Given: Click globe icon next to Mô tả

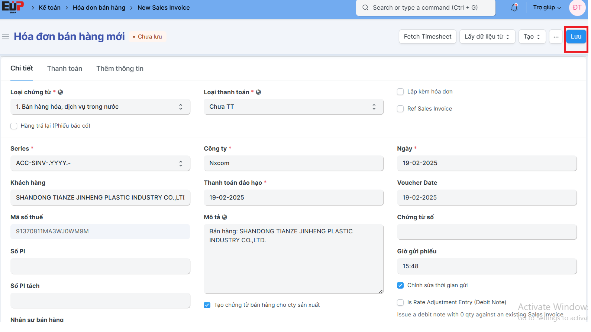Looking at the screenshot, I should coord(225,217).
